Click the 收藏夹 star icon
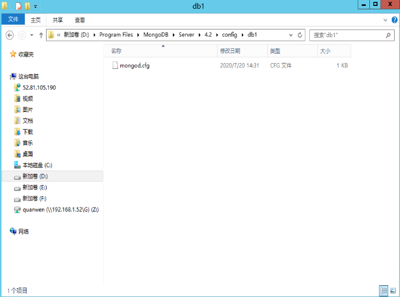This screenshot has height=297, width=400. pyautogui.click(x=13, y=54)
